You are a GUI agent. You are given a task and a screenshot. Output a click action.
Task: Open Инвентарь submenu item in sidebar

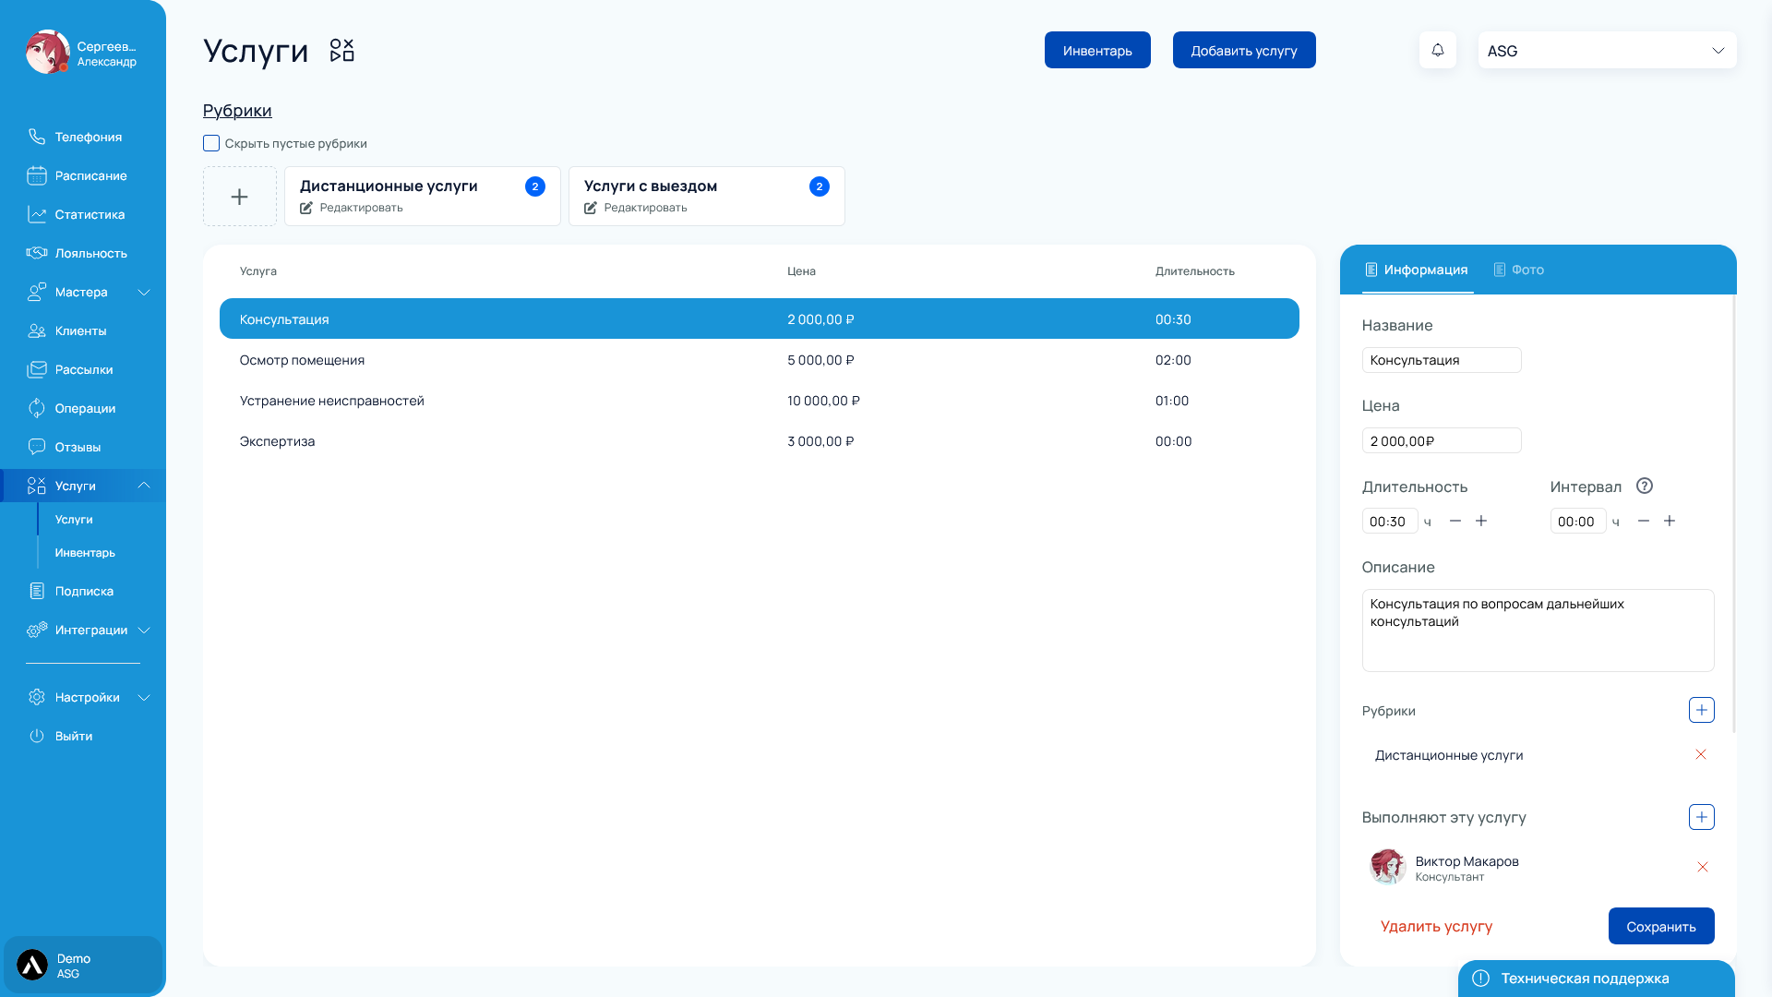coord(85,553)
